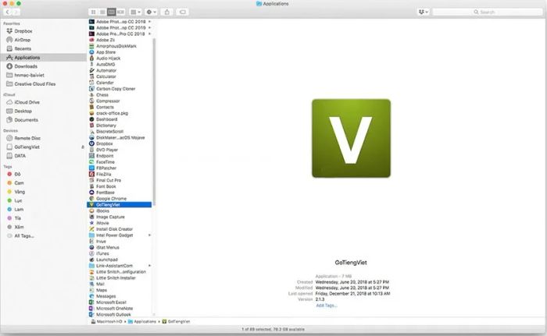547x336 pixels.
Task: Switch to list view in toolbar
Action: click(102, 12)
